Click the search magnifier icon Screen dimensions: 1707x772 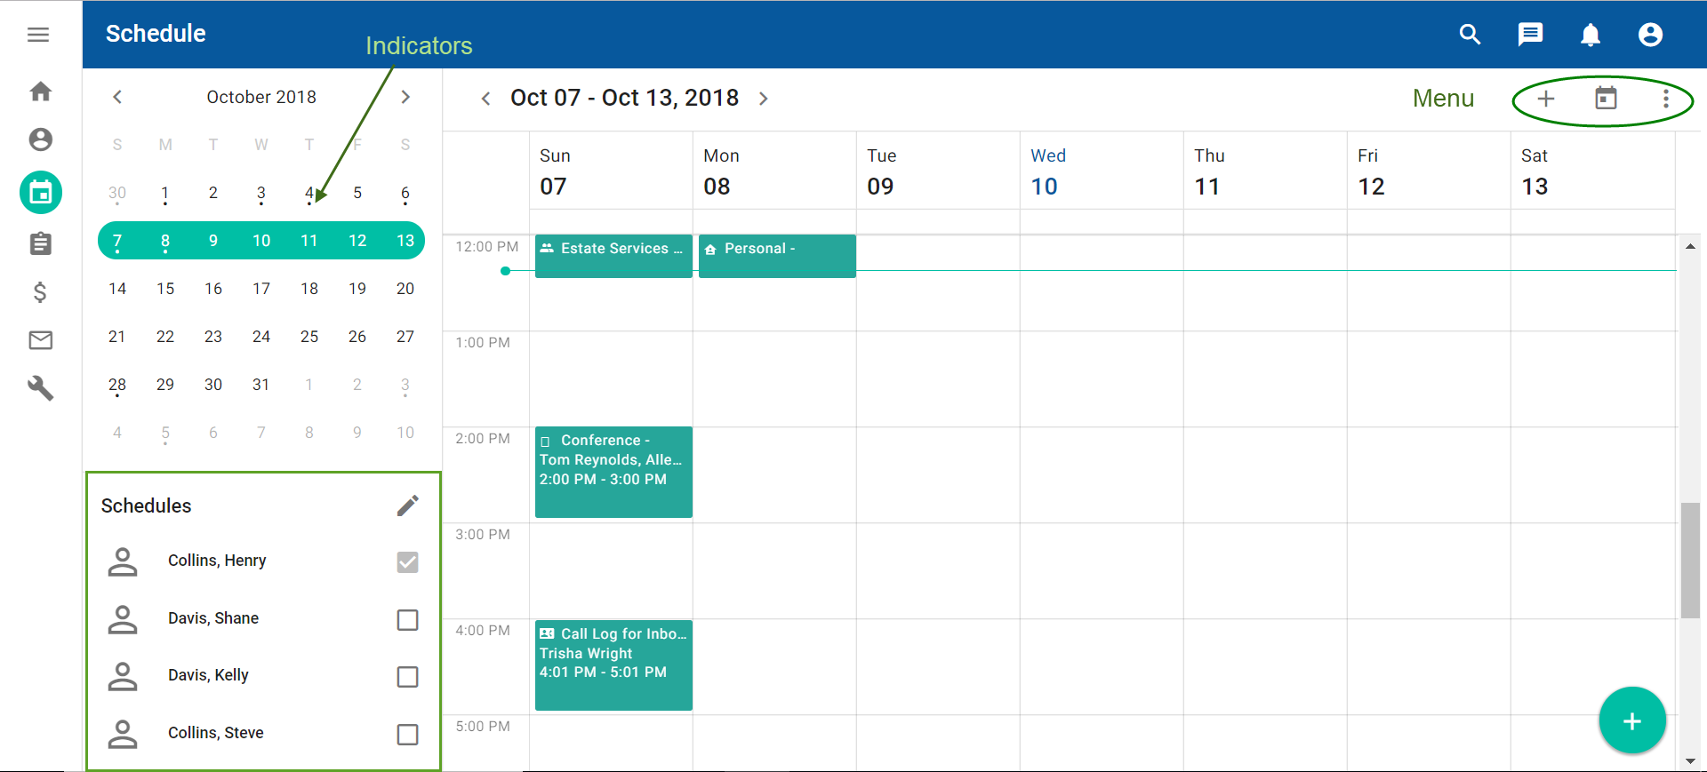pyautogui.click(x=1470, y=35)
